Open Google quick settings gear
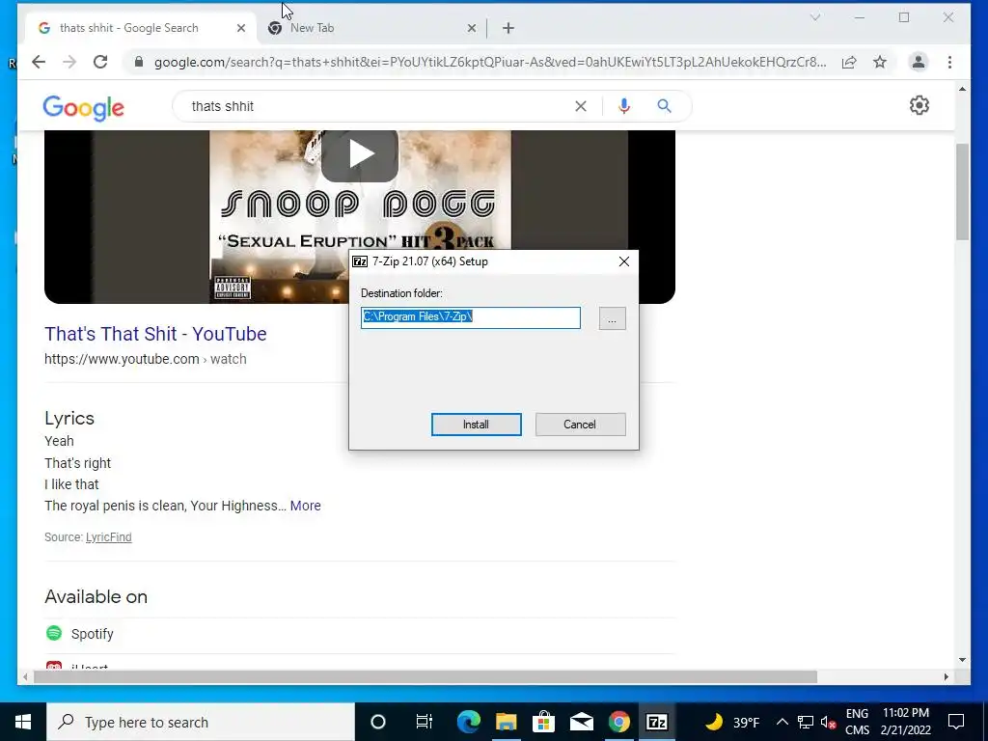The image size is (988, 741). tap(919, 105)
